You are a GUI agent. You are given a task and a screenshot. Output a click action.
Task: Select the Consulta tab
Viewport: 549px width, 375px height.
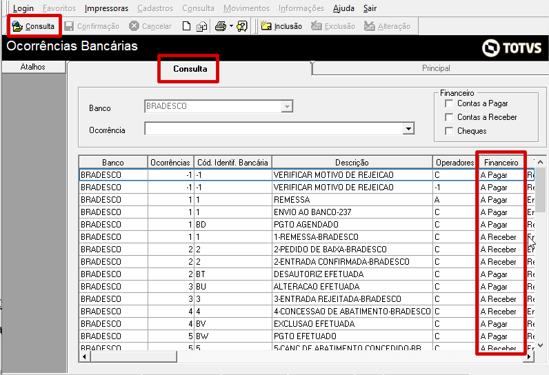pos(190,68)
